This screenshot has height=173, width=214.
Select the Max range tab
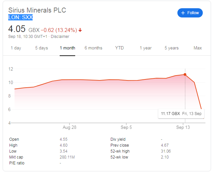point(198,48)
